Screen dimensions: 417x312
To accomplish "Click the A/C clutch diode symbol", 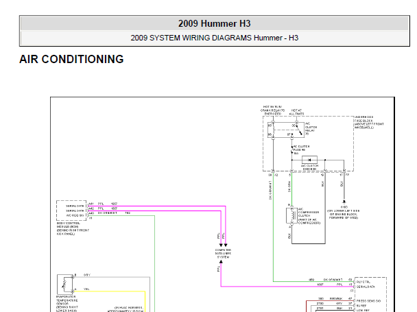I will pyautogui.click(x=309, y=160).
